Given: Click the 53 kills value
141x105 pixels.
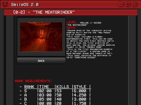Looking at the screenshot, I should click(59, 91).
